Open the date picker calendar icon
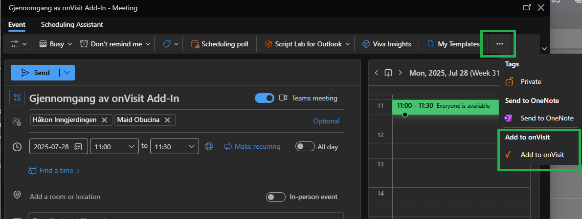582x219 pixels. point(78,146)
